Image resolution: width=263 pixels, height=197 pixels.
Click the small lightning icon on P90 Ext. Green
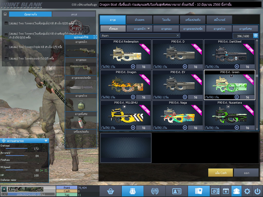click(x=231, y=76)
